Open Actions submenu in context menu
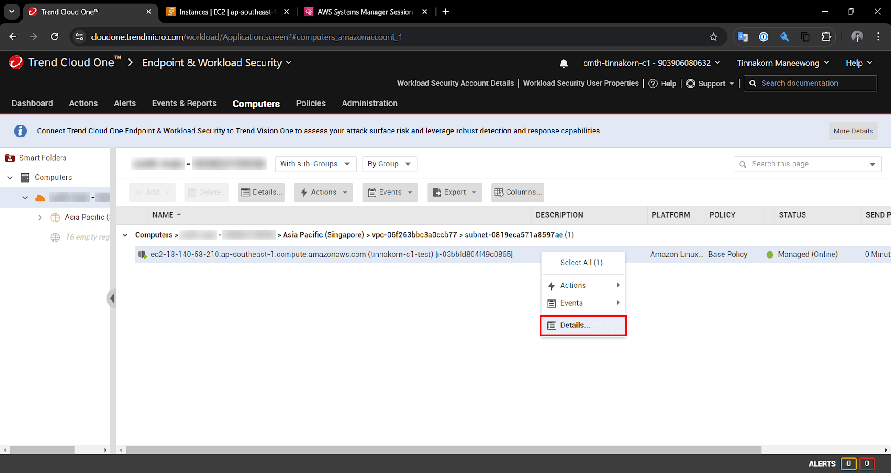Image resolution: width=891 pixels, height=473 pixels. pos(583,285)
